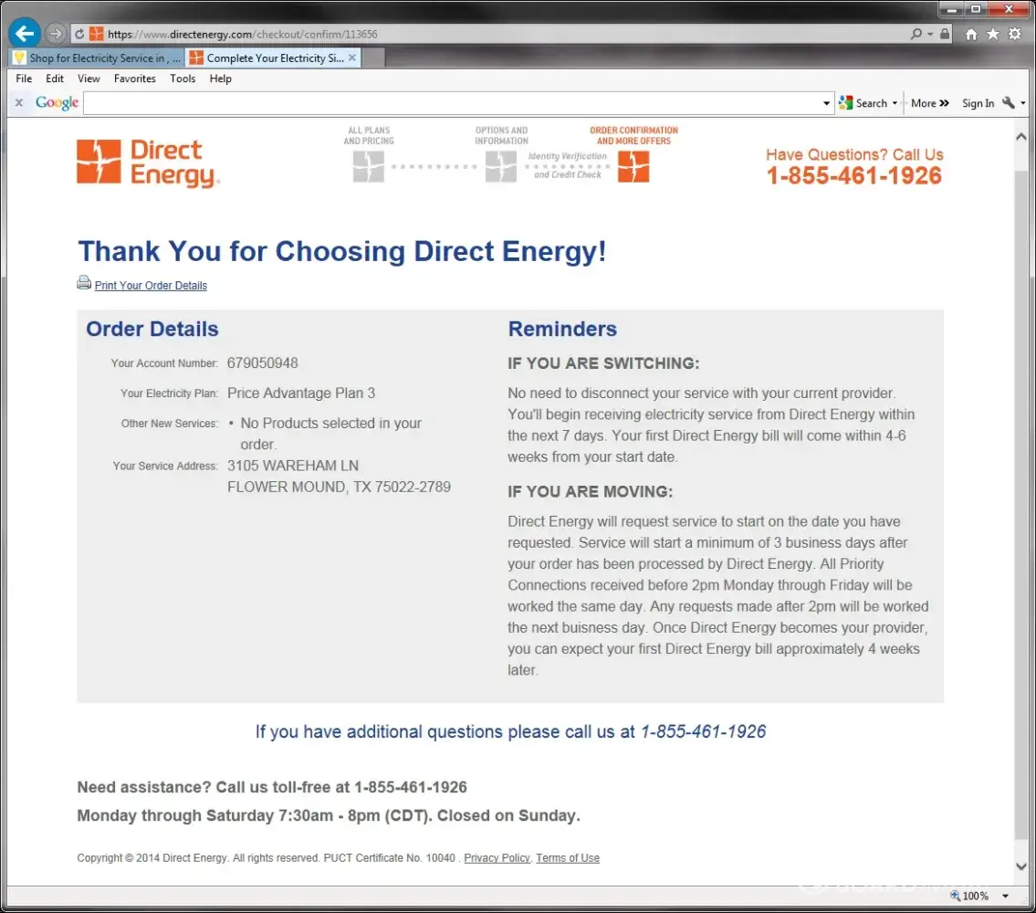Open the File menu

[24, 78]
